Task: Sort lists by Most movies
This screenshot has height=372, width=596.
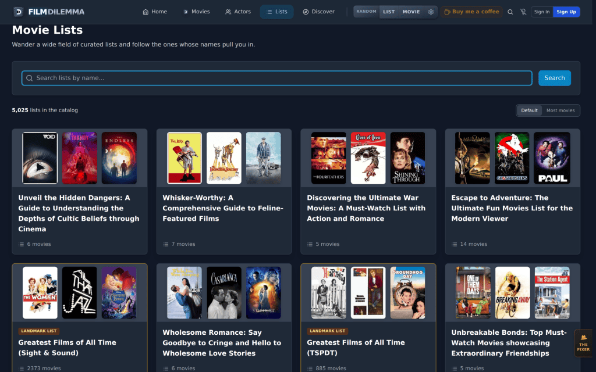Action: 560,110
